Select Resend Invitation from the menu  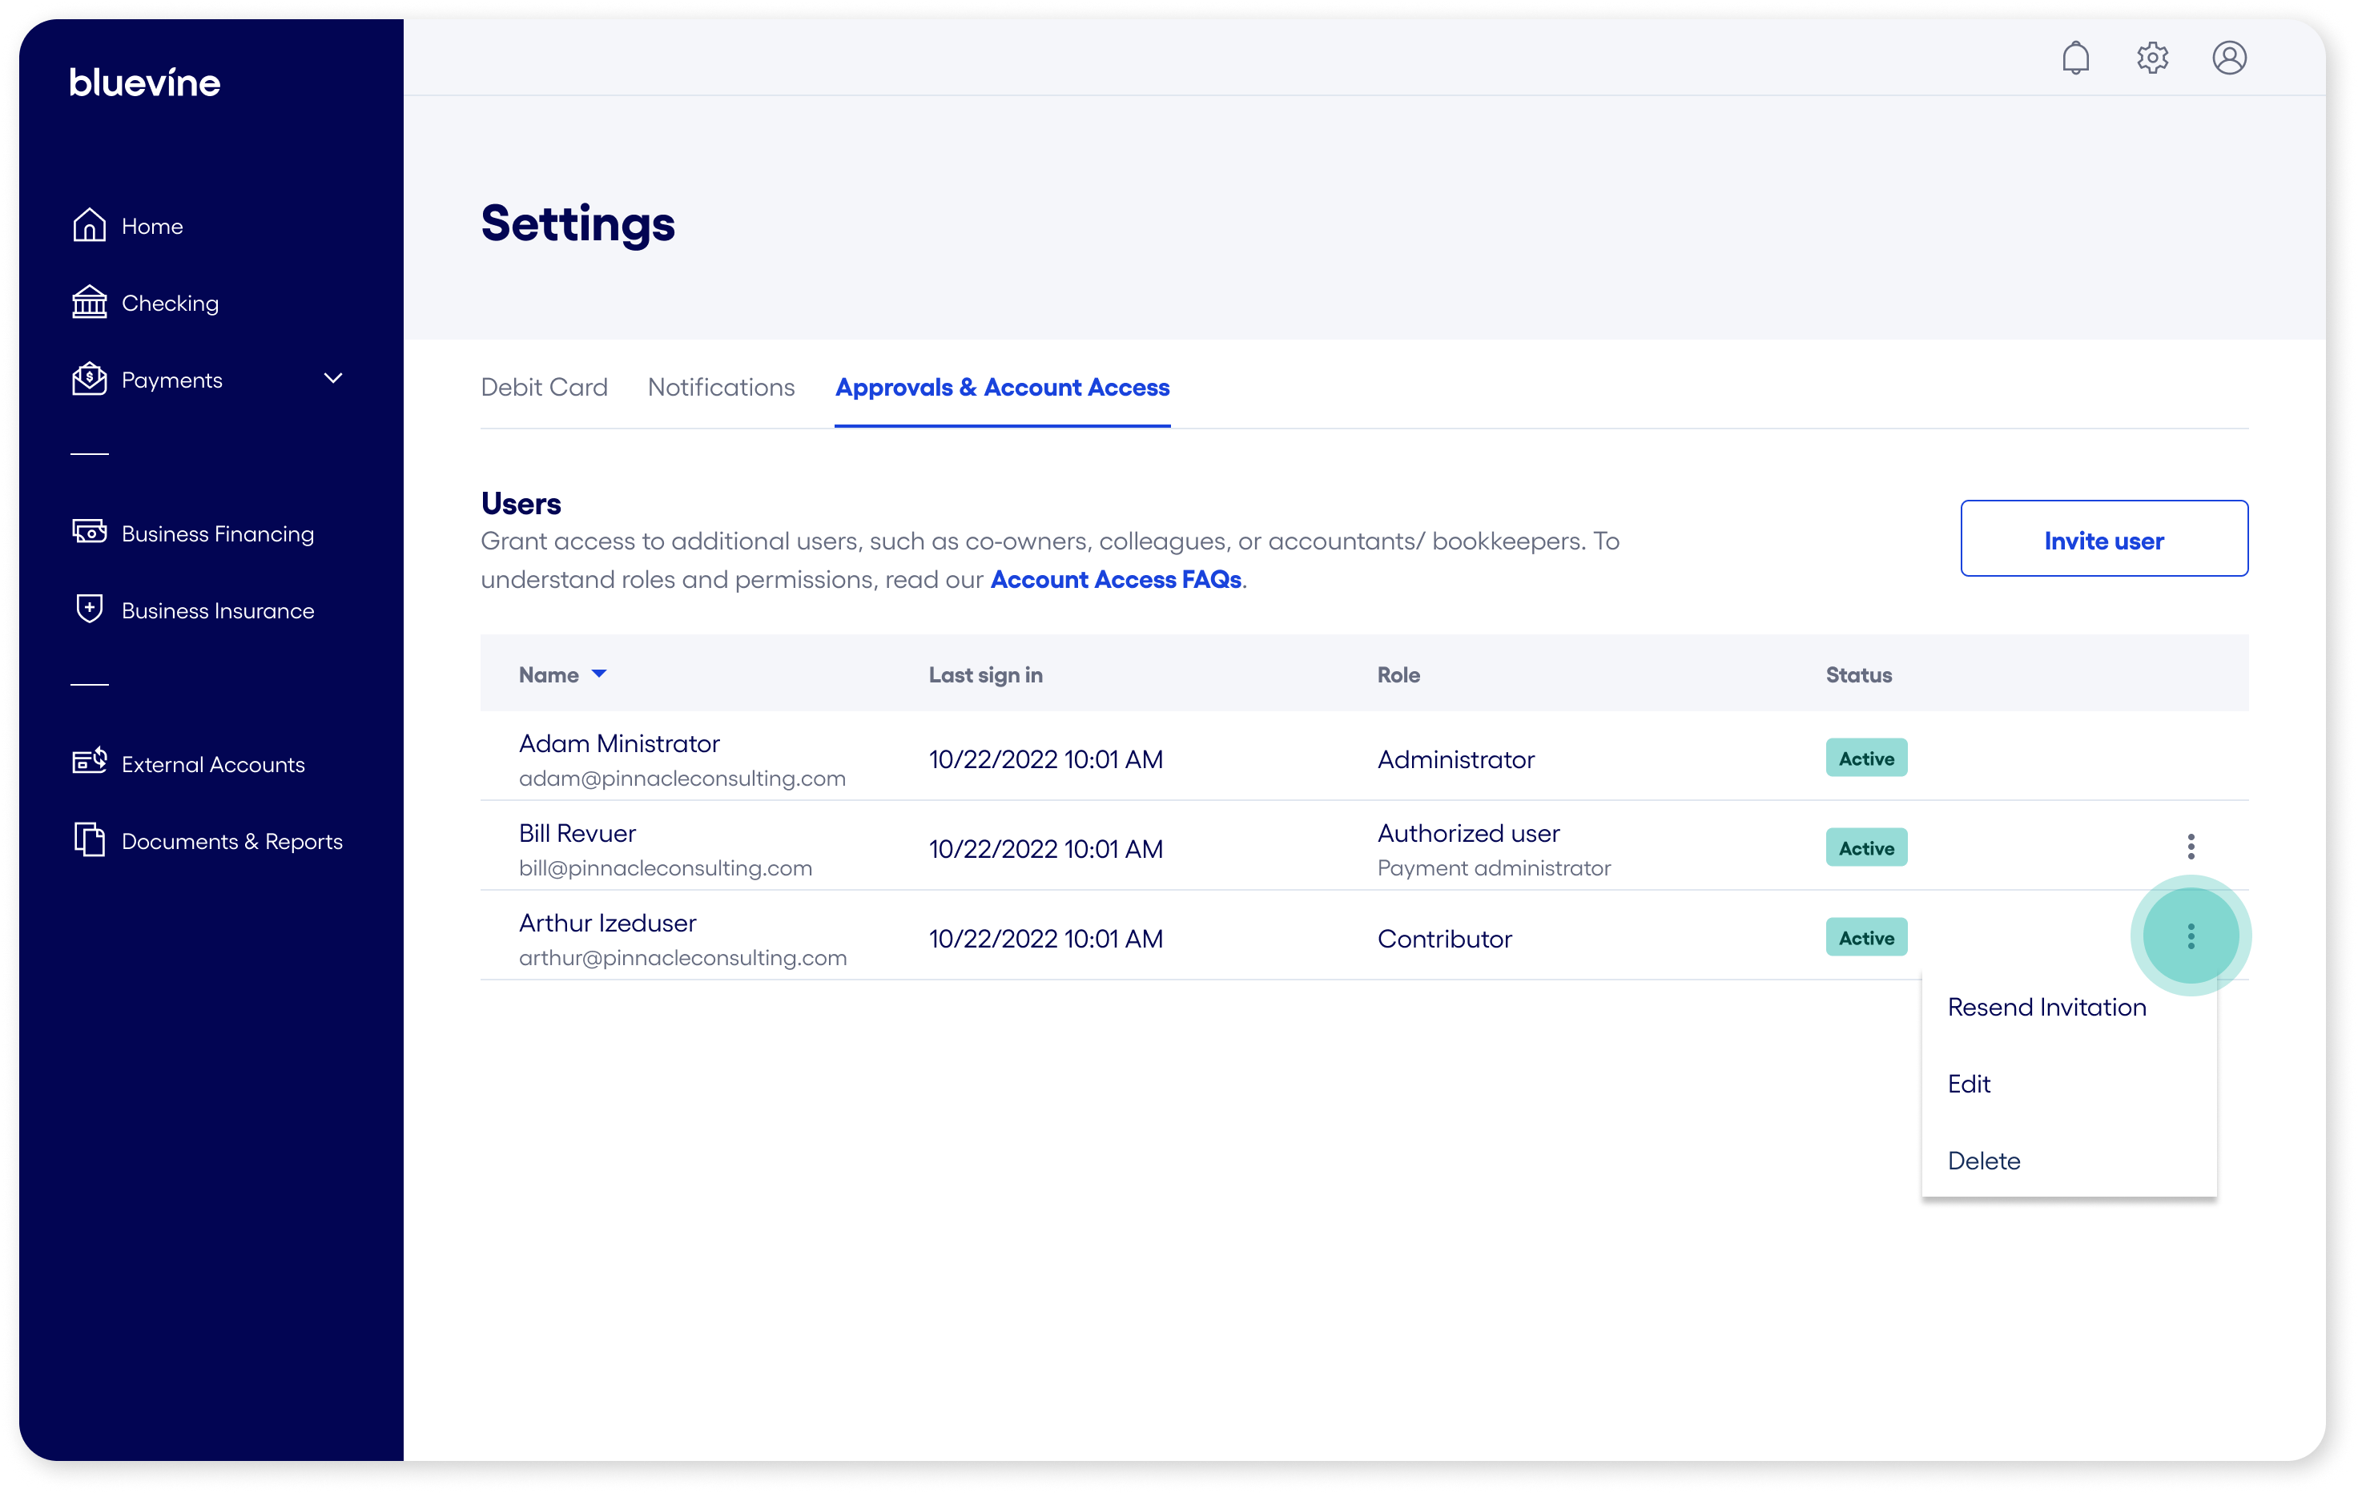click(x=2046, y=1007)
